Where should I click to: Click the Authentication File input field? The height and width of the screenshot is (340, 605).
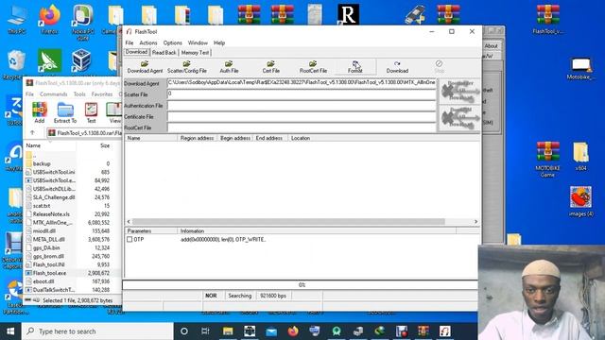coord(302,106)
